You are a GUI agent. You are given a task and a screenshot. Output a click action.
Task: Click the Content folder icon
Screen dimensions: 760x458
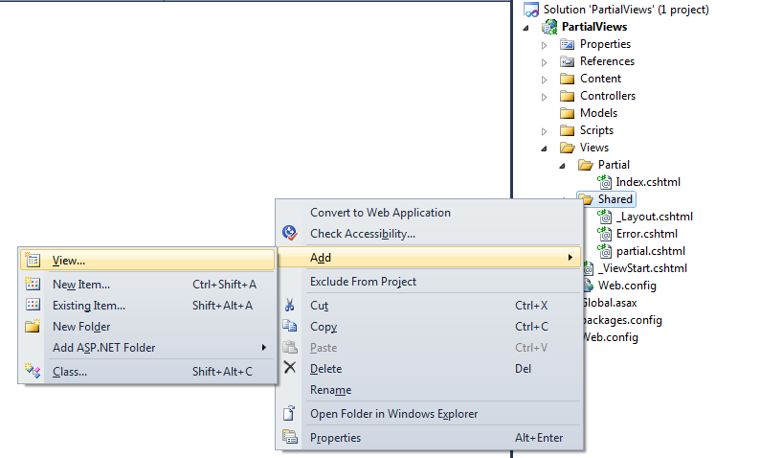coord(567,79)
